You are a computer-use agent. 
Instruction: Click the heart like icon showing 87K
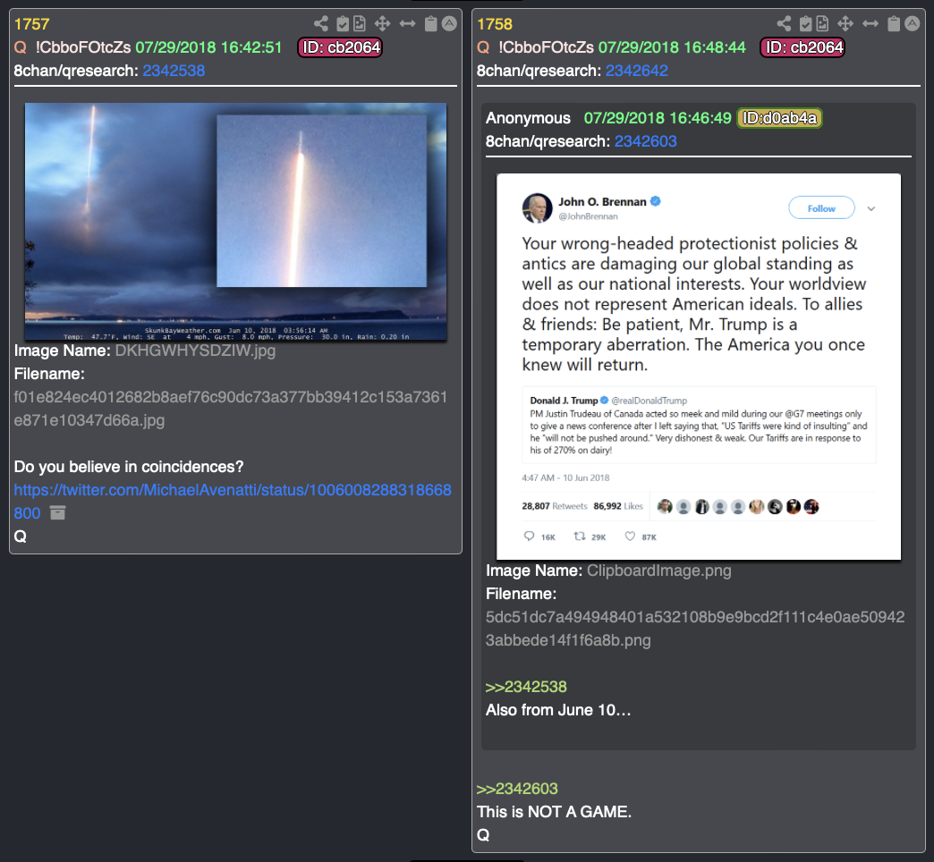coord(630,536)
